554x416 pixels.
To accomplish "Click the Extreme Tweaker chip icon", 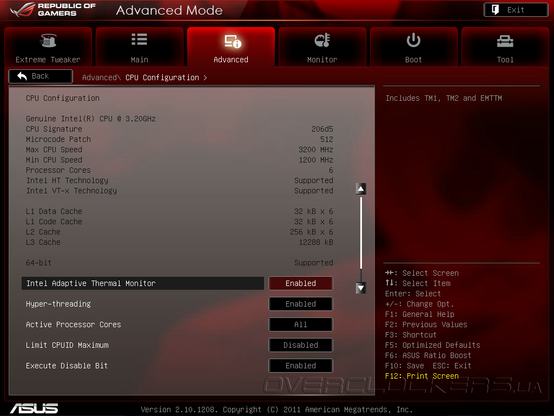I will click(48, 41).
